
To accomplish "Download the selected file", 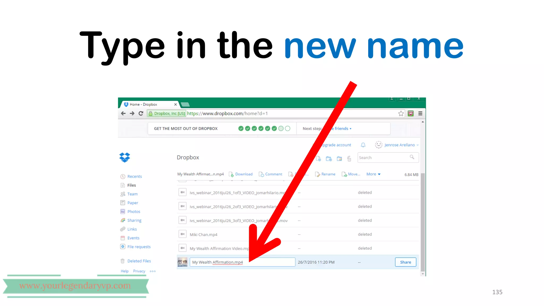I will (241, 174).
